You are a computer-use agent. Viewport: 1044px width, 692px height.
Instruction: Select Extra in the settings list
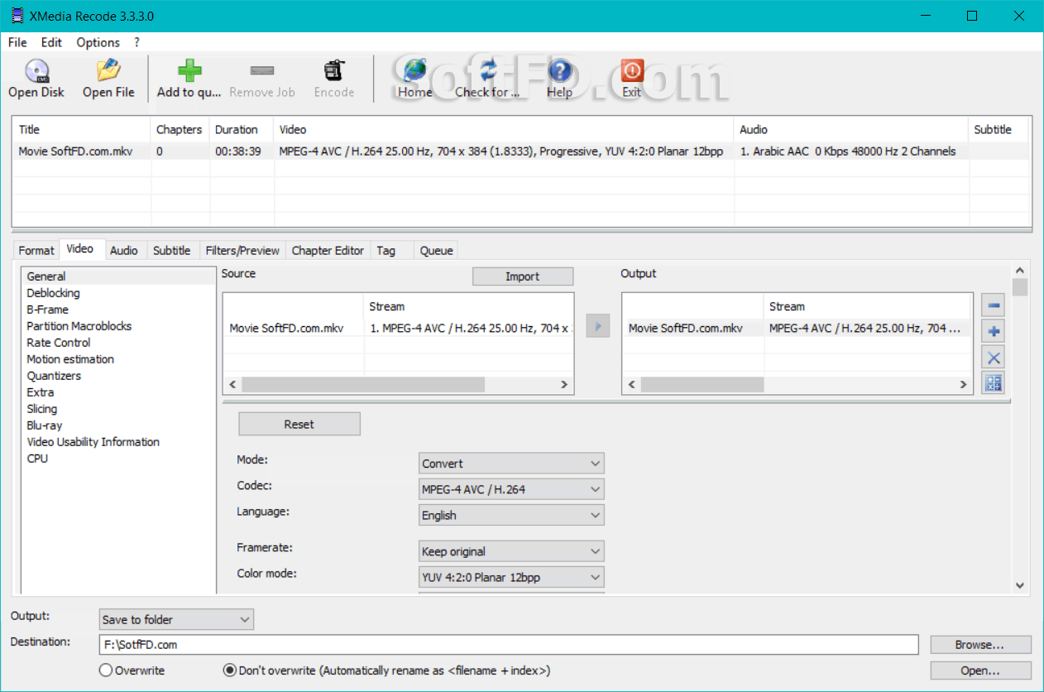pyautogui.click(x=40, y=392)
